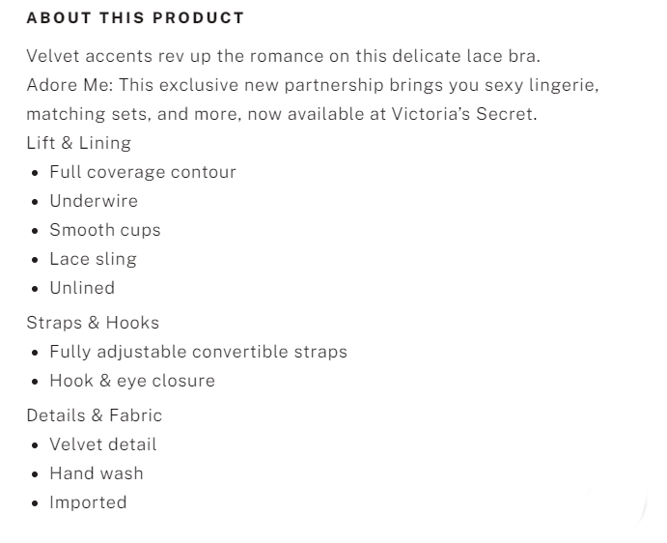The height and width of the screenshot is (543, 667).
Task: Click the Details & Fabric section label
Action: (94, 415)
